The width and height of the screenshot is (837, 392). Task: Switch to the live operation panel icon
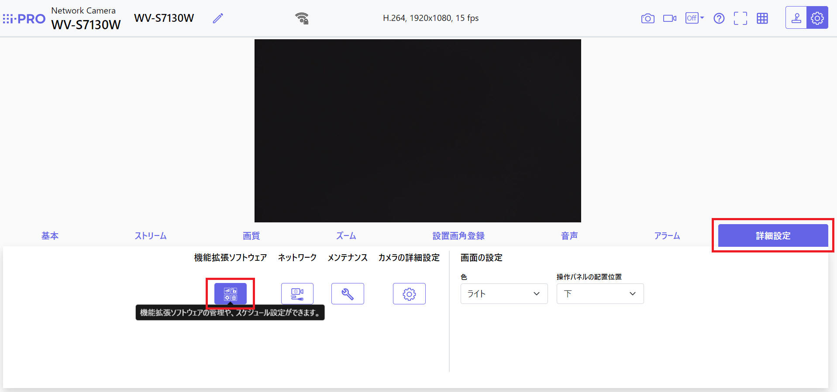pos(796,18)
